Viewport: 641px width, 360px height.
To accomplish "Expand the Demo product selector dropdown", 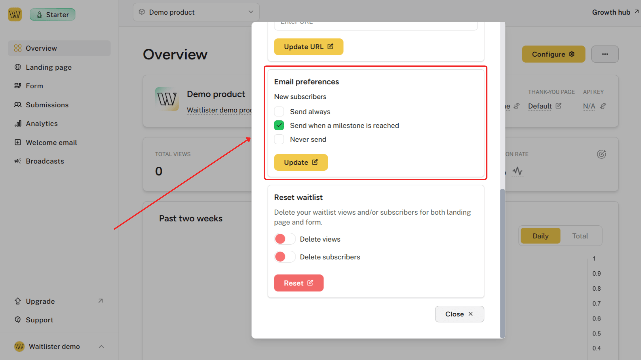I will 196,12.
